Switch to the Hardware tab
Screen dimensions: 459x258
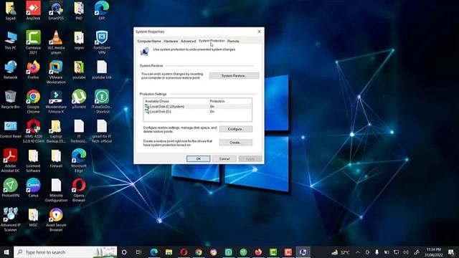[171, 42]
